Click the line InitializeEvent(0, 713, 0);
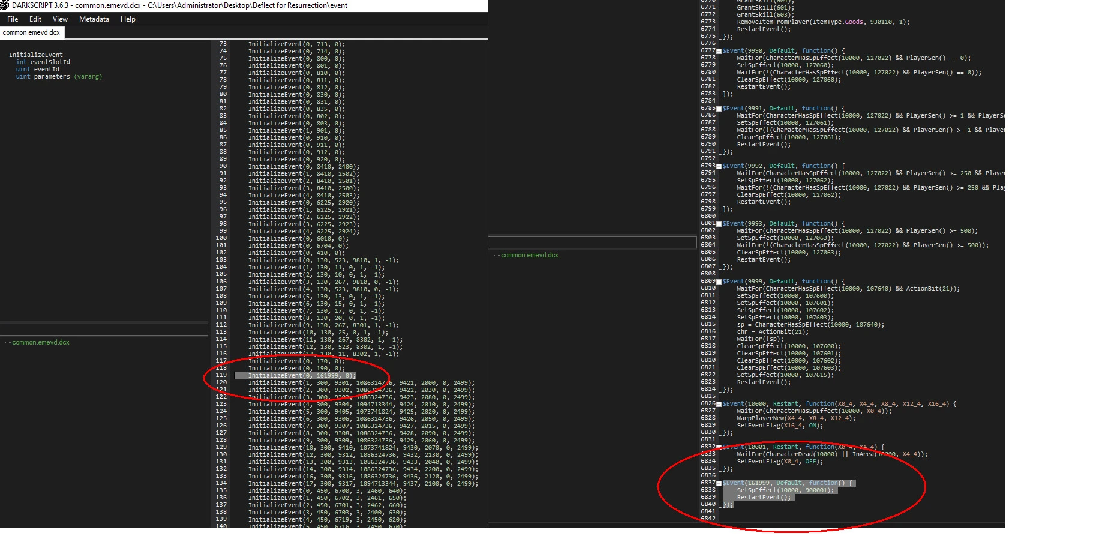The width and height of the screenshot is (1114, 551). (296, 44)
